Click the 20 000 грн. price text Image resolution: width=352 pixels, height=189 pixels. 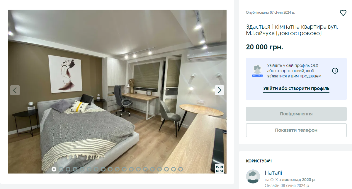(264, 47)
